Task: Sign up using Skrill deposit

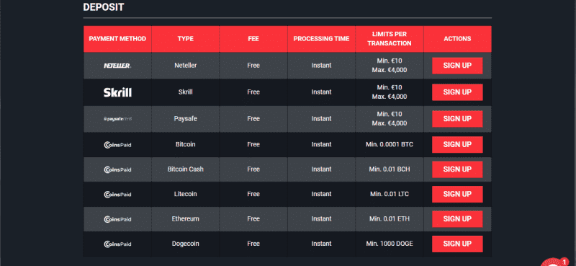Action: point(457,92)
